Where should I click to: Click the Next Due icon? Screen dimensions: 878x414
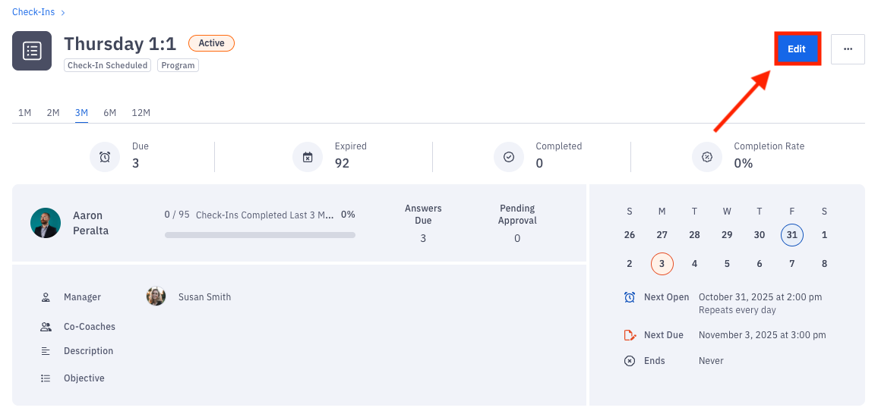tap(630, 335)
